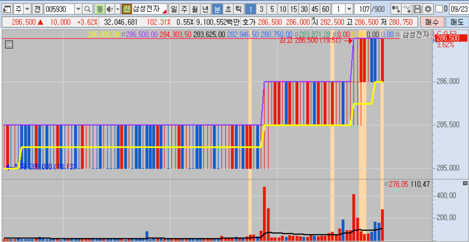Open the stock code 005930 dropdown arrow
469x242 pixels.
coord(78,9)
